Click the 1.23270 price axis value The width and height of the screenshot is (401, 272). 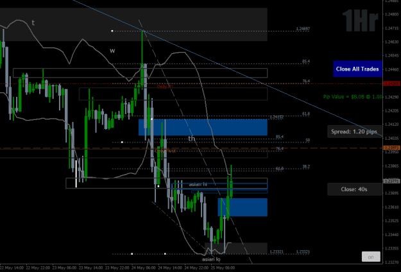pos(391,262)
